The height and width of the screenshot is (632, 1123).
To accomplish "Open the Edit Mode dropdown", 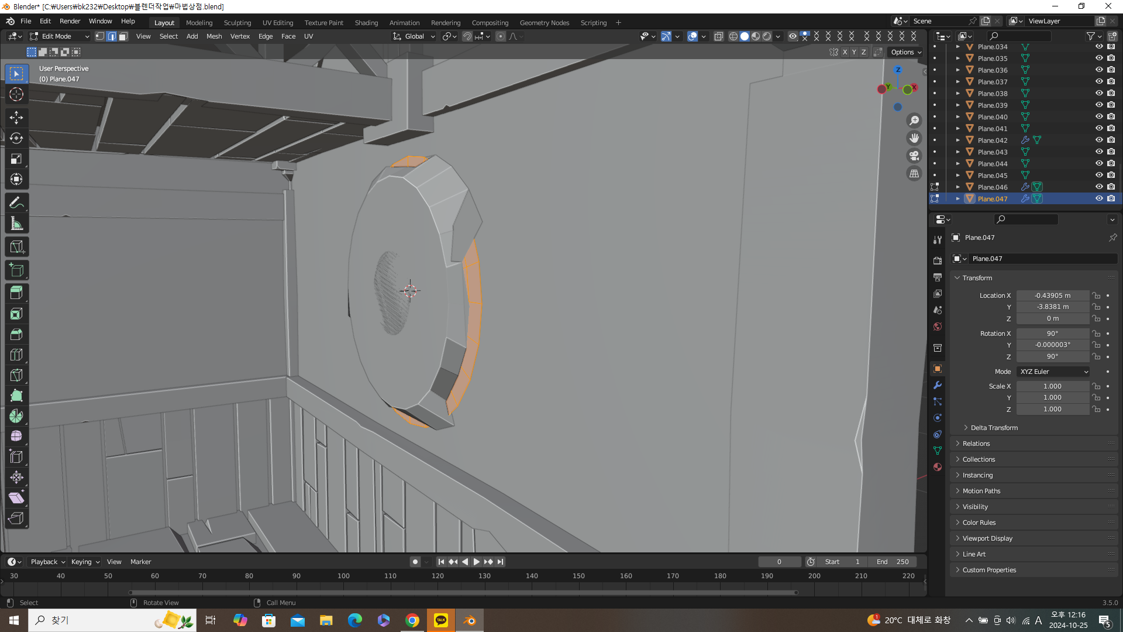I will pyautogui.click(x=60, y=36).
